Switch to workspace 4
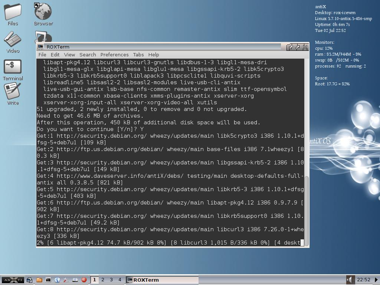The image size is (380, 285). 120,280
